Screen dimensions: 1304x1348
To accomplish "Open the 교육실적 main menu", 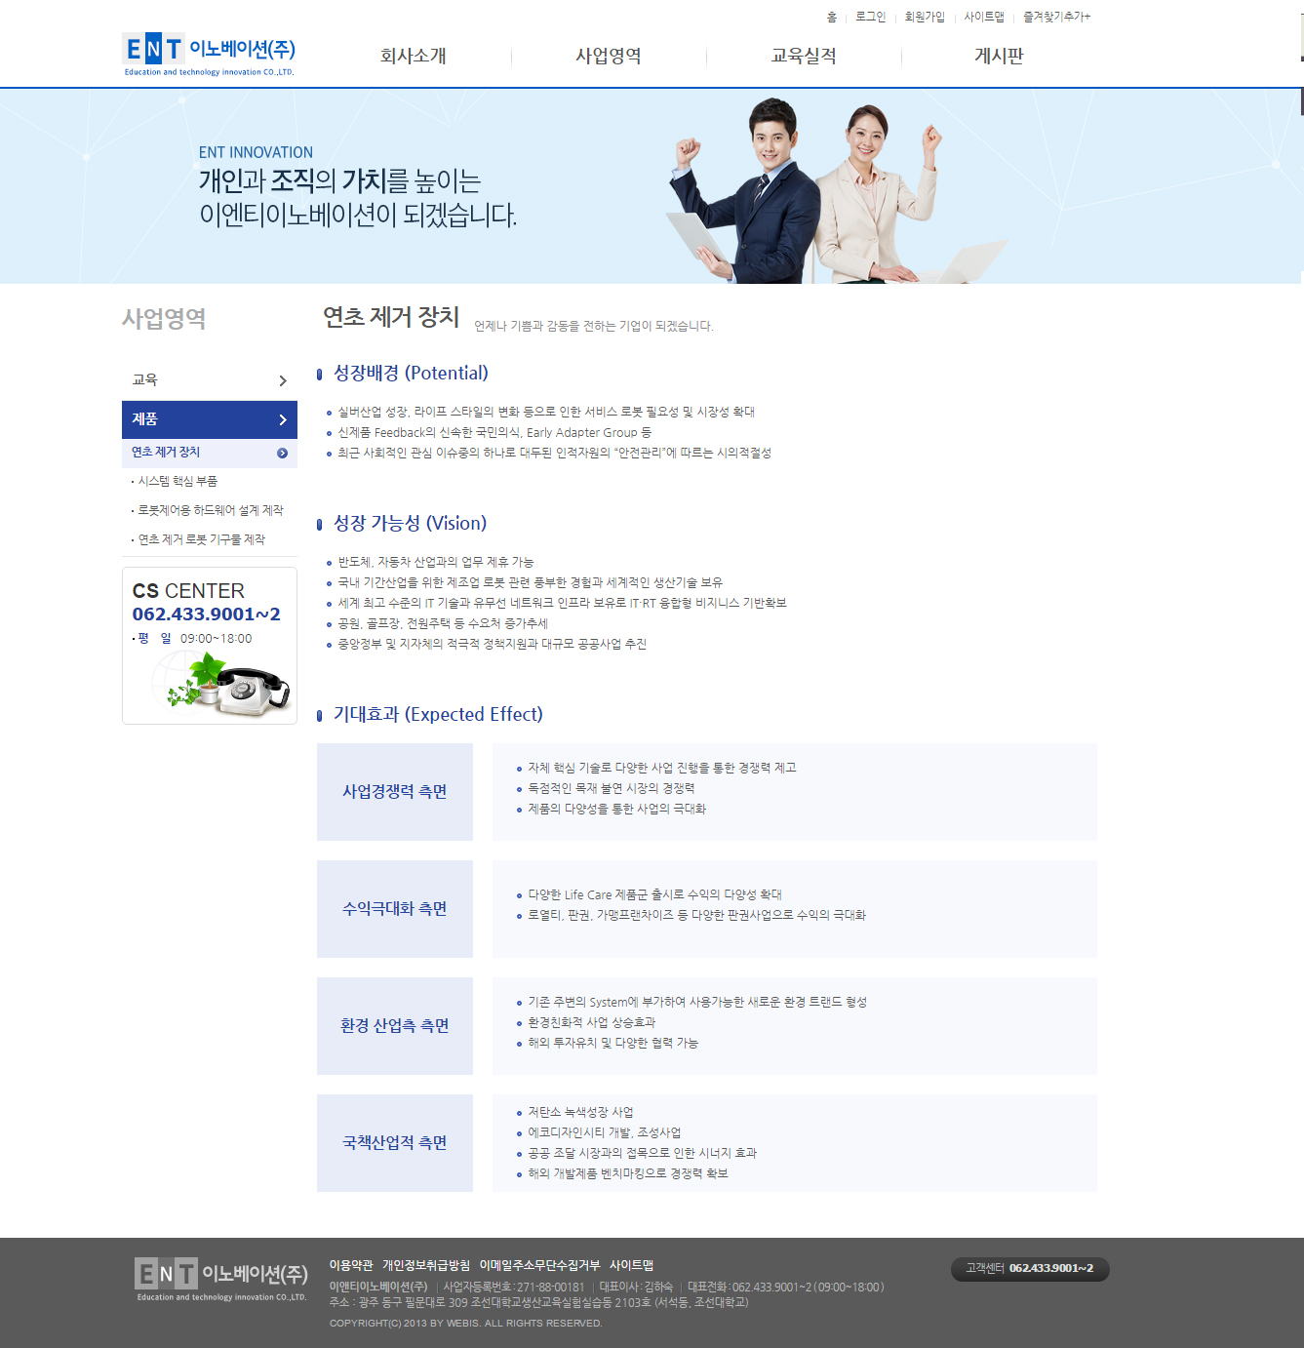I will [803, 57].
